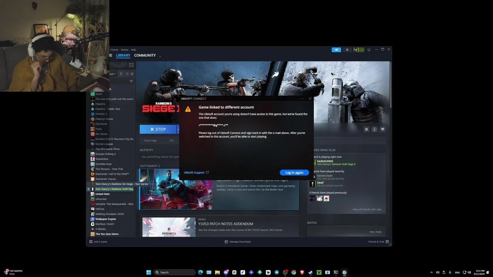Screen dimensions: 493x277
Task: Stop the running game with STOP button
Action: pos(158,129)
